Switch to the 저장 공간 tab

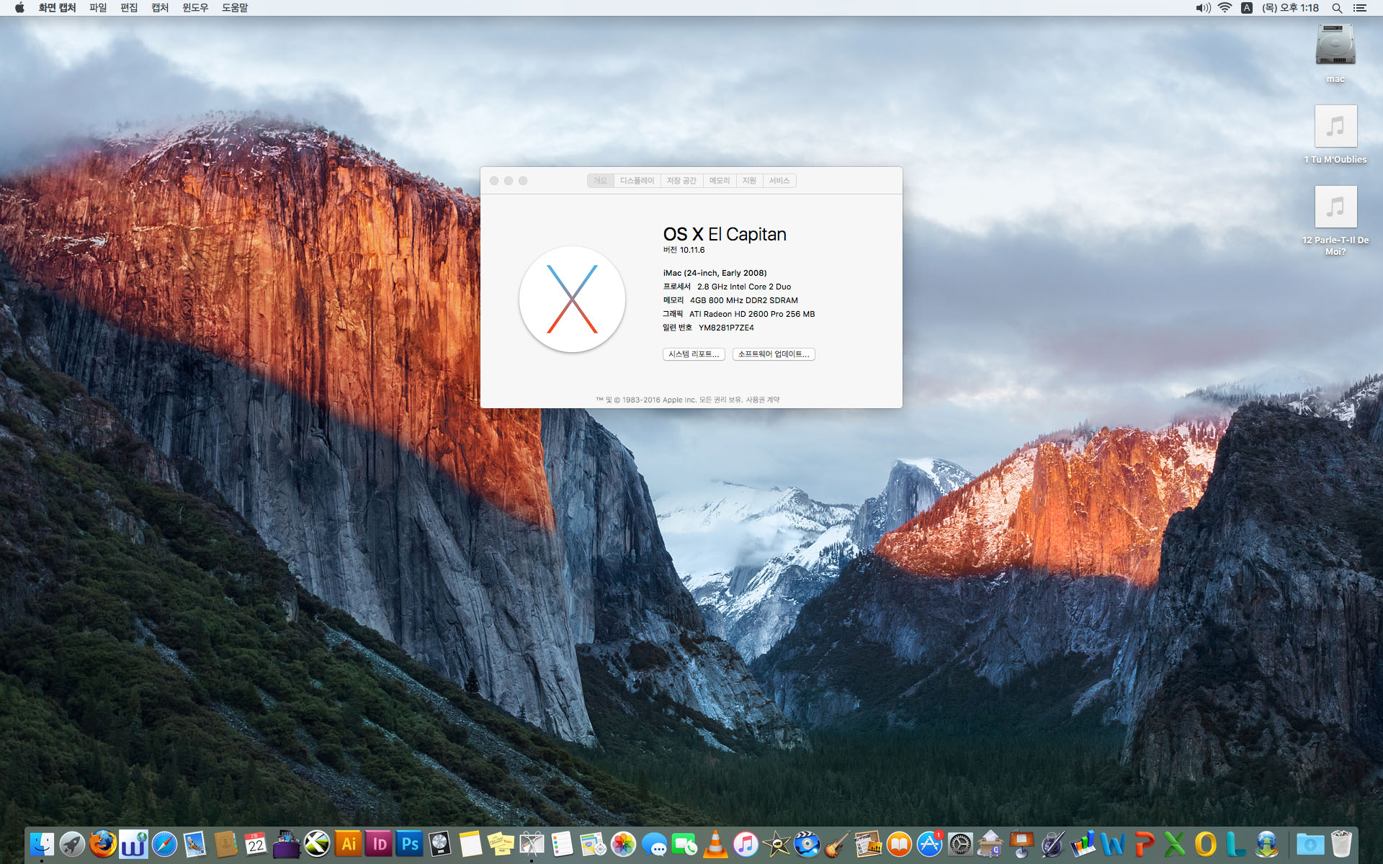pyautogui.click(x=681, y=181)
